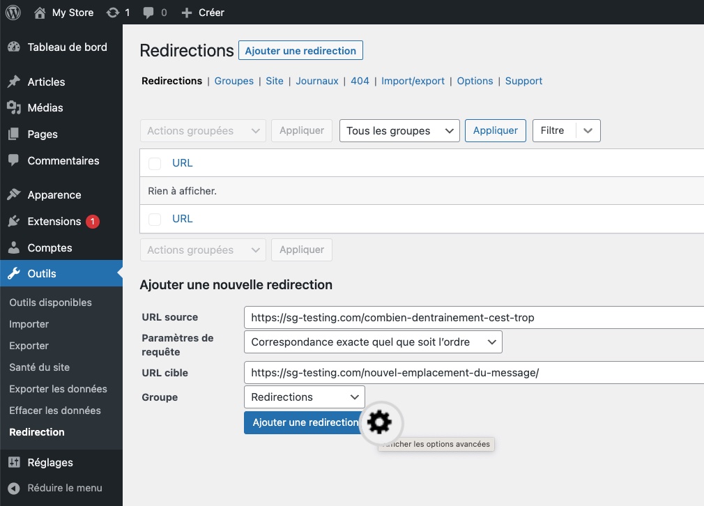Screen dimensions: 704x506
Task: Open the comments bubble icon in top bar
Action: (148, 13)
